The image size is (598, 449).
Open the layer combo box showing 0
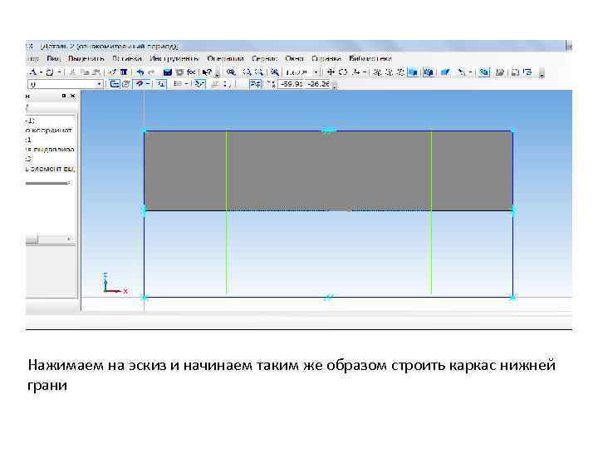pyautogui.click(x=66, y=84)
